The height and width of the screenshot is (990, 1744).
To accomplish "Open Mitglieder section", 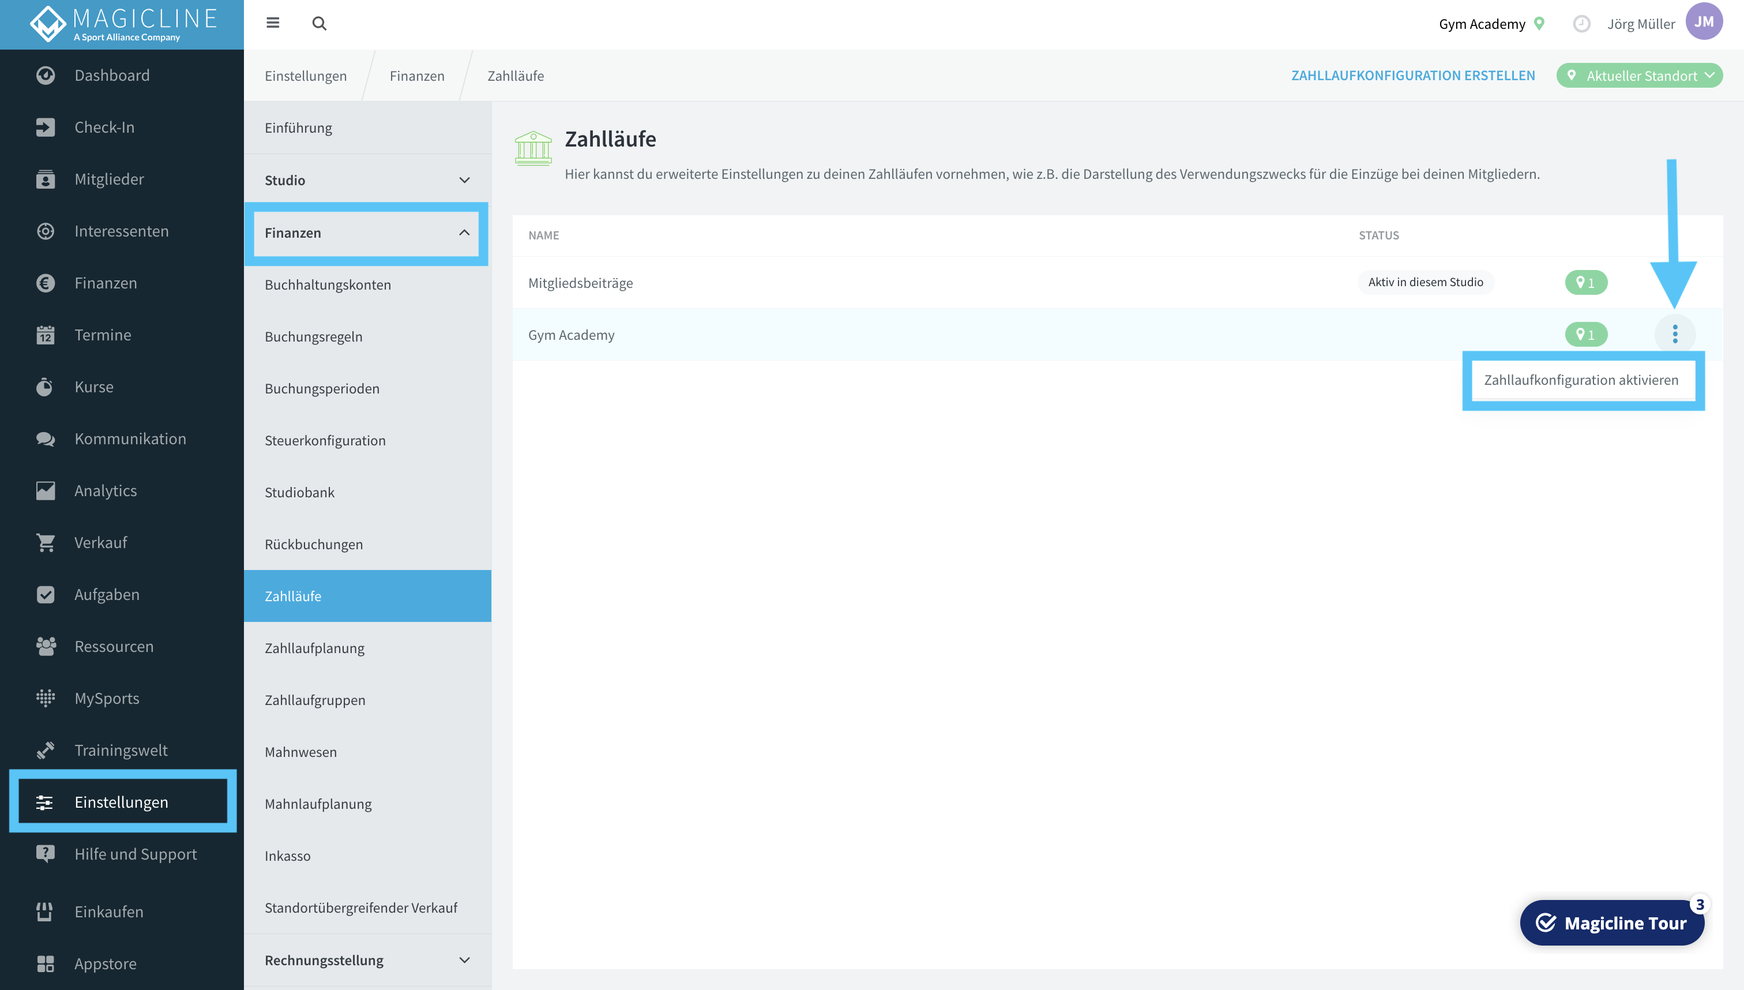I will [122, 179].
